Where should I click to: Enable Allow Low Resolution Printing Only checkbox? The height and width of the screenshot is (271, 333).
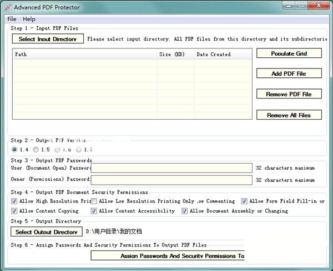click(94, 201)
